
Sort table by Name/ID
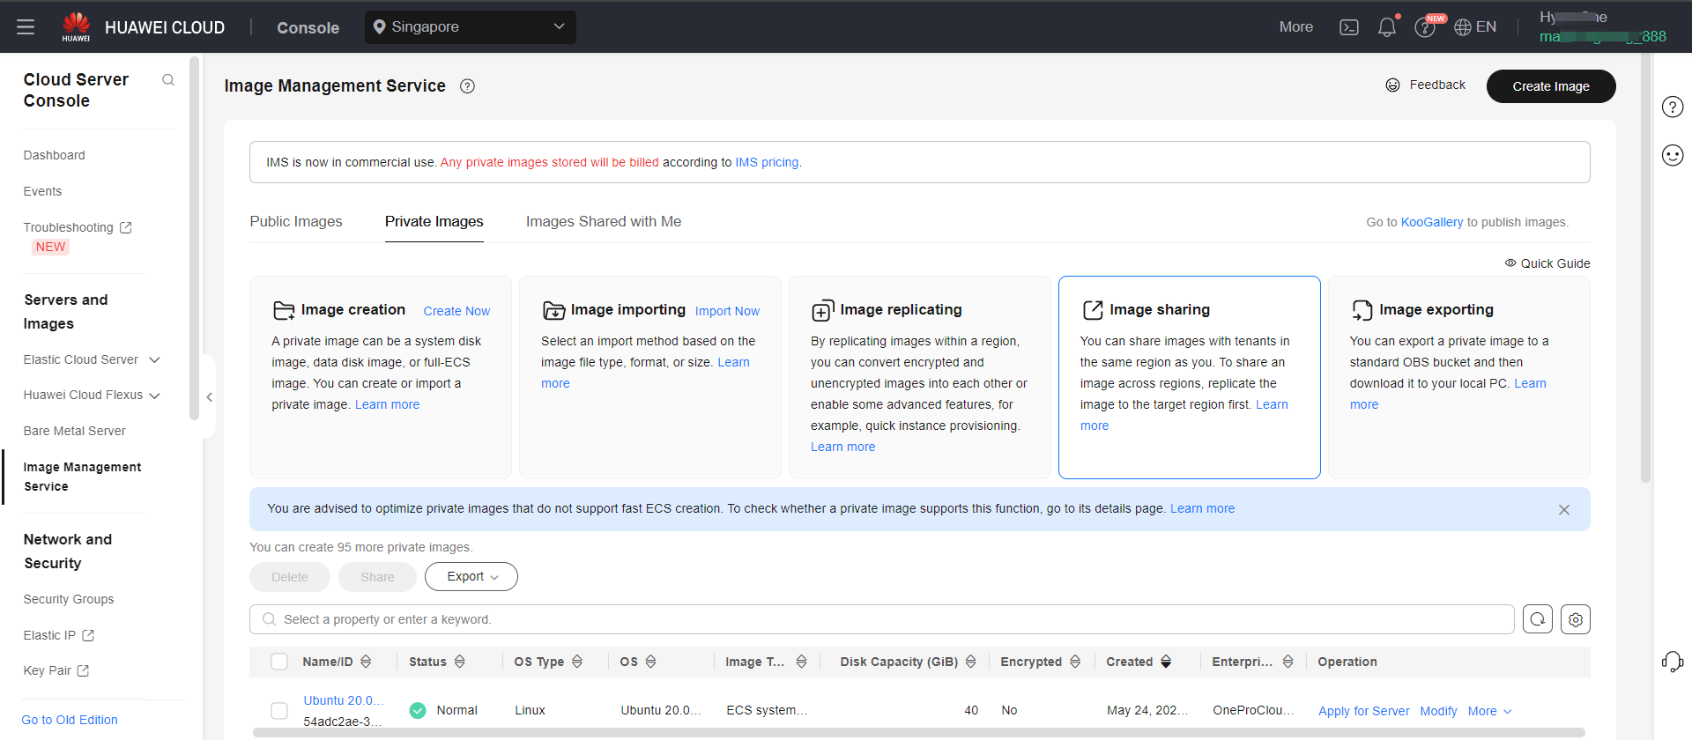(x=366, y=662)
